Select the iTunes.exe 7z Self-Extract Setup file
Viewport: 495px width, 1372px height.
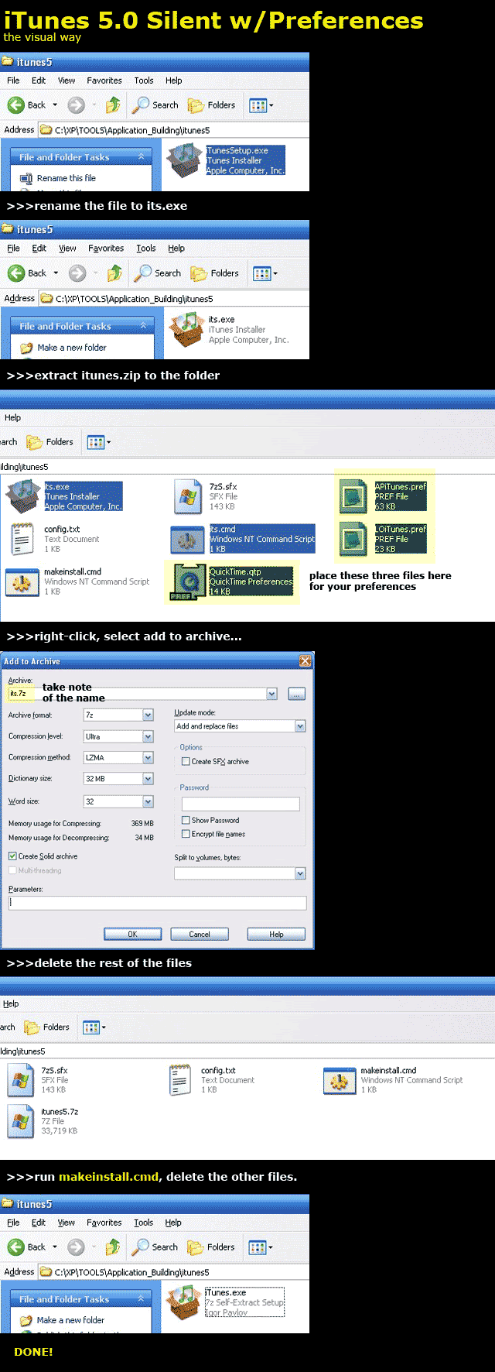226,1302
